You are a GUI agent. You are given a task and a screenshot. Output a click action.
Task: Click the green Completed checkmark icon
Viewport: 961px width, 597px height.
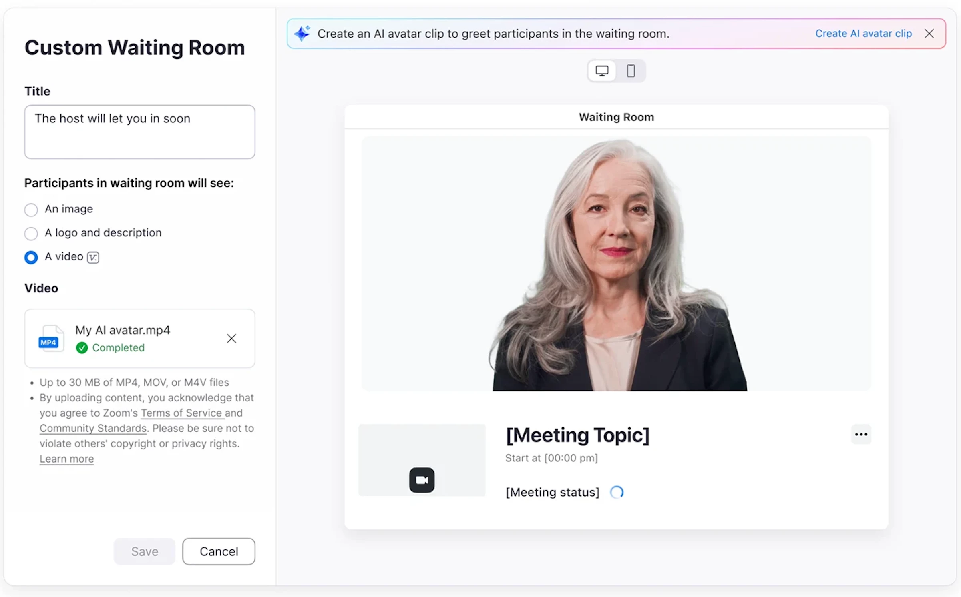pos(82,348)
